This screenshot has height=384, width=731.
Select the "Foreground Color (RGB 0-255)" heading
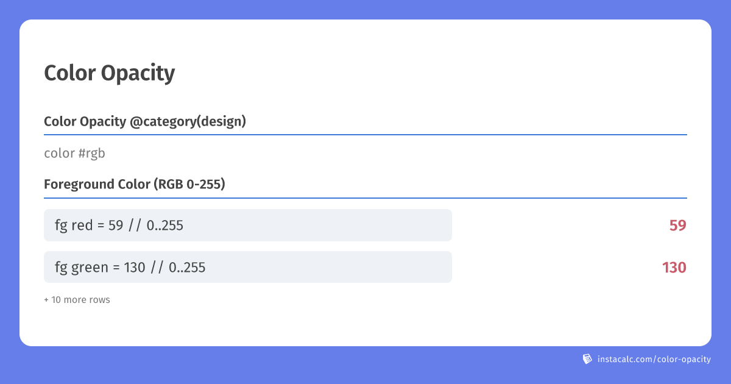[135, 184]
